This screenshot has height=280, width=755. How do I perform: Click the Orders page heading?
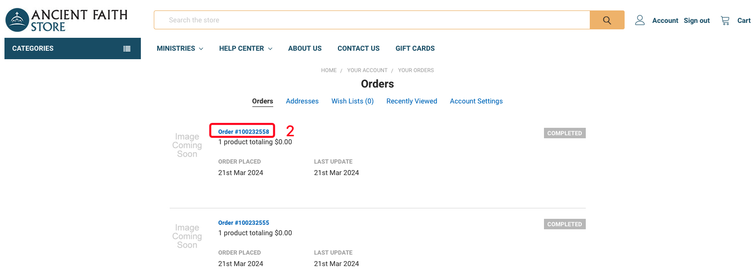(x=377, y=84)
